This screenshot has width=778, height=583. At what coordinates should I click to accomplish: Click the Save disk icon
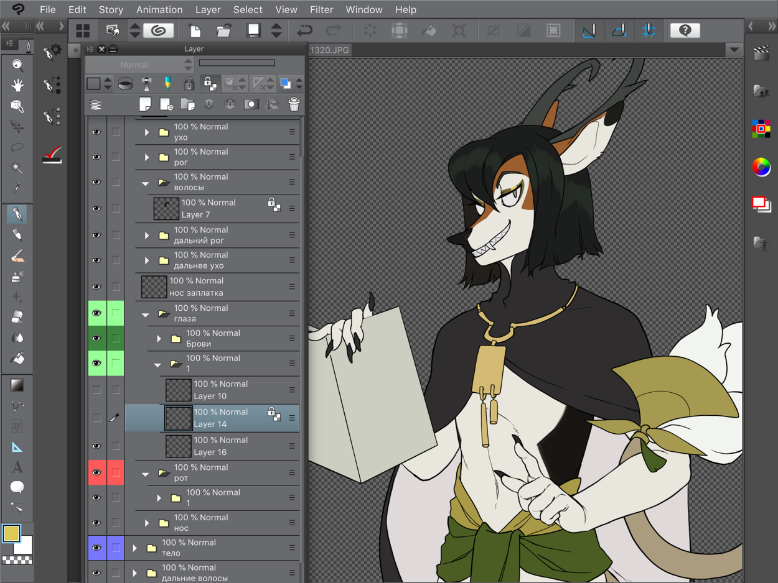[253, 30]
